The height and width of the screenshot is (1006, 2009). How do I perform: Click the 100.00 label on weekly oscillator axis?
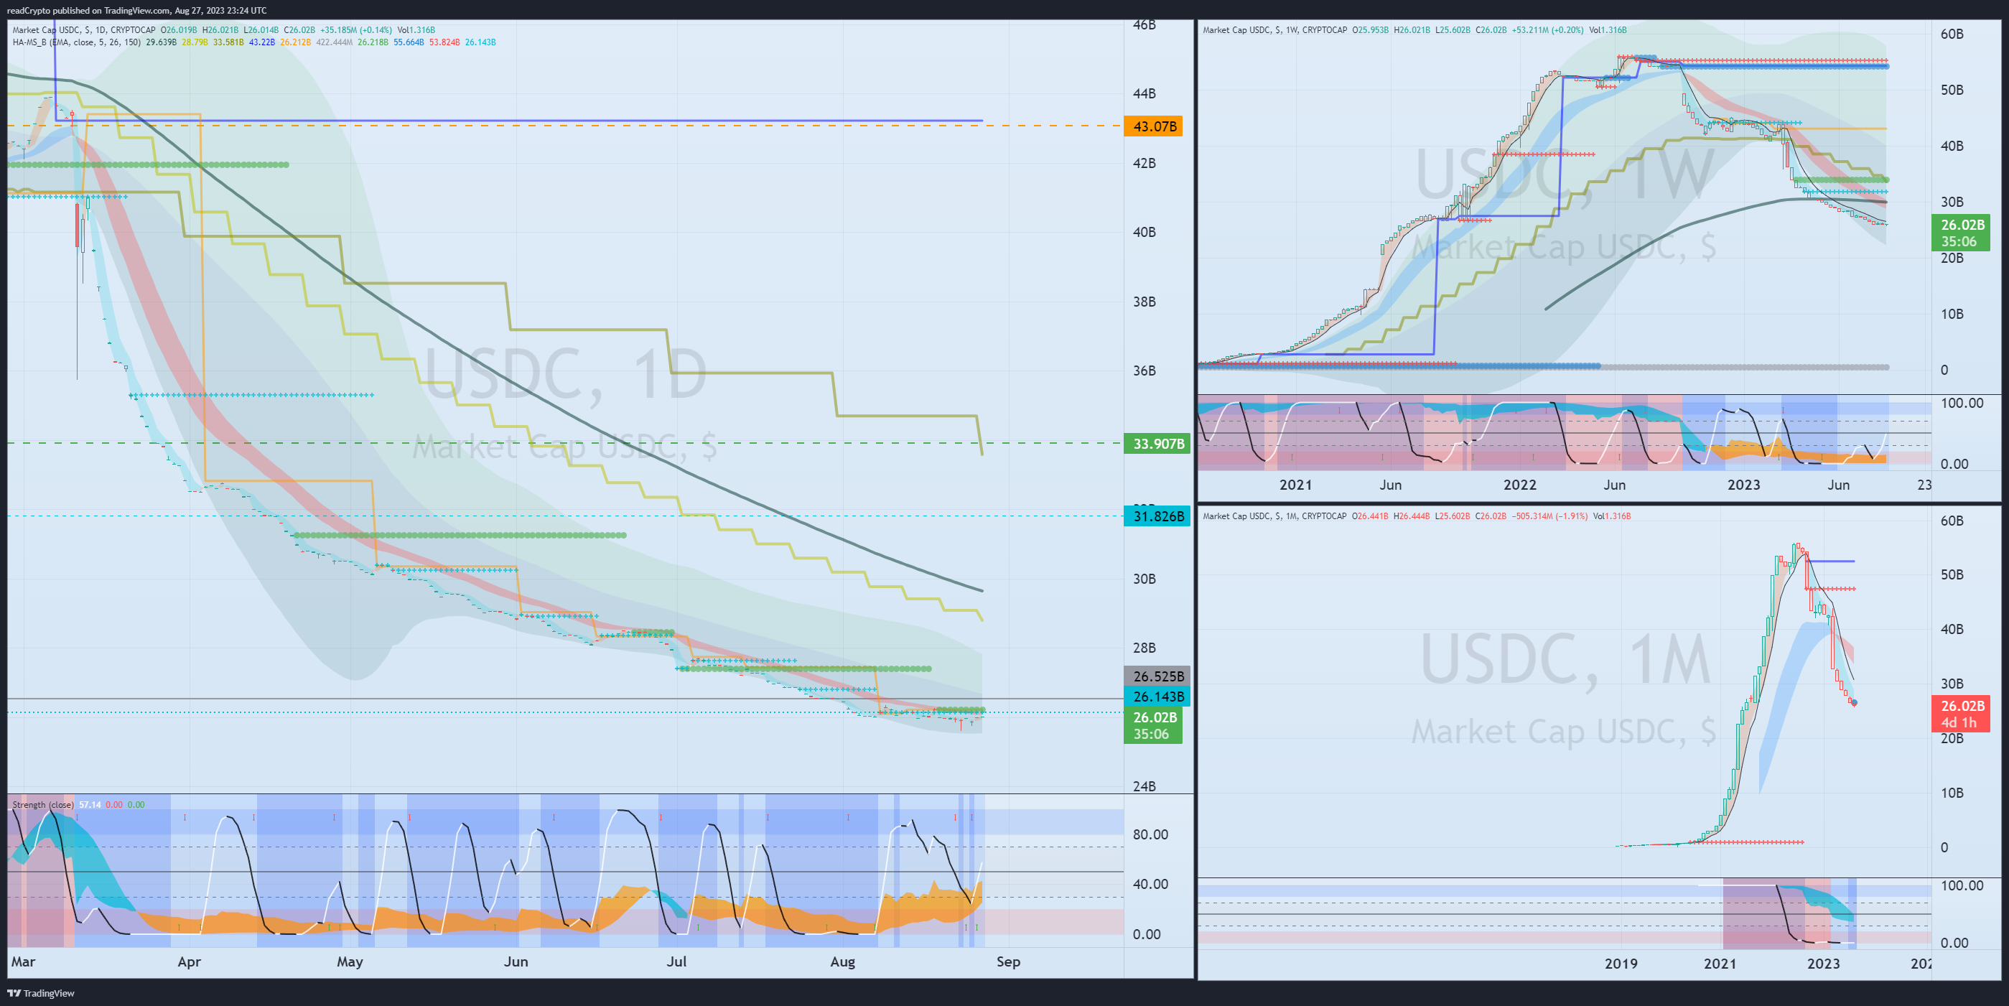pos(1962,403)
